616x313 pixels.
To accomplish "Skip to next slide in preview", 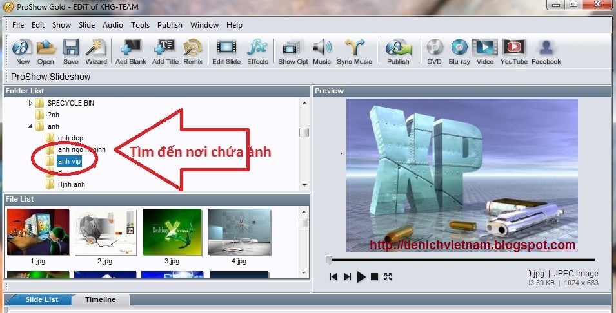I will 348,277.
